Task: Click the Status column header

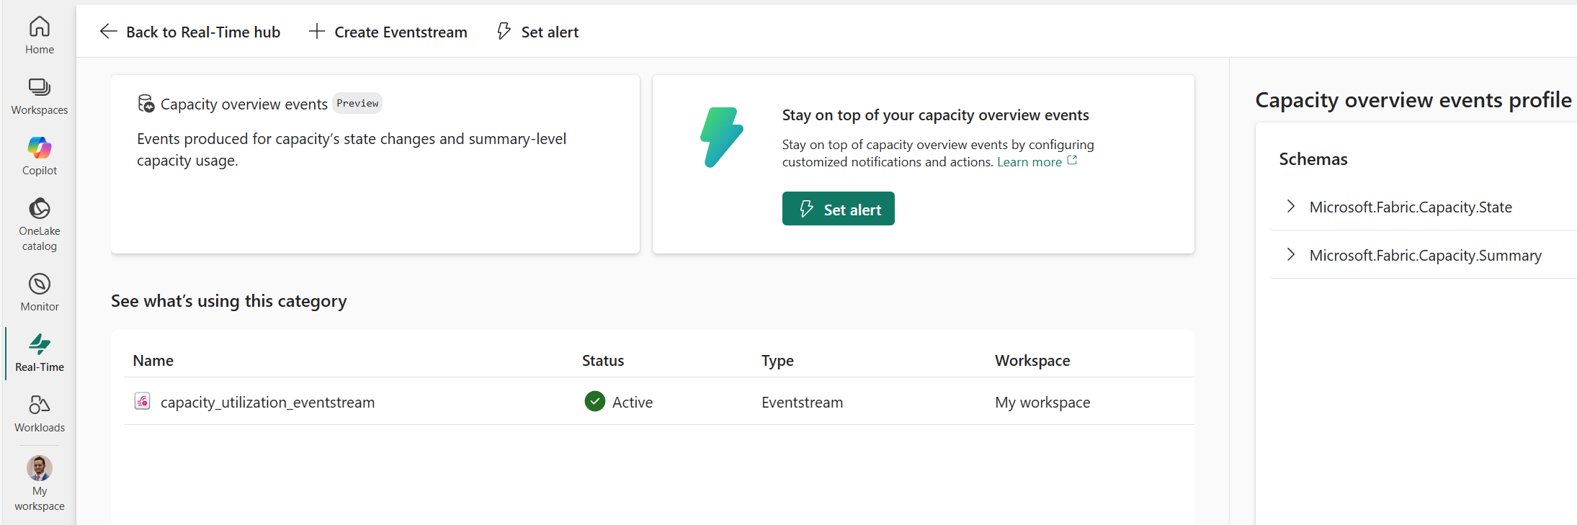Action: [603, 360]
